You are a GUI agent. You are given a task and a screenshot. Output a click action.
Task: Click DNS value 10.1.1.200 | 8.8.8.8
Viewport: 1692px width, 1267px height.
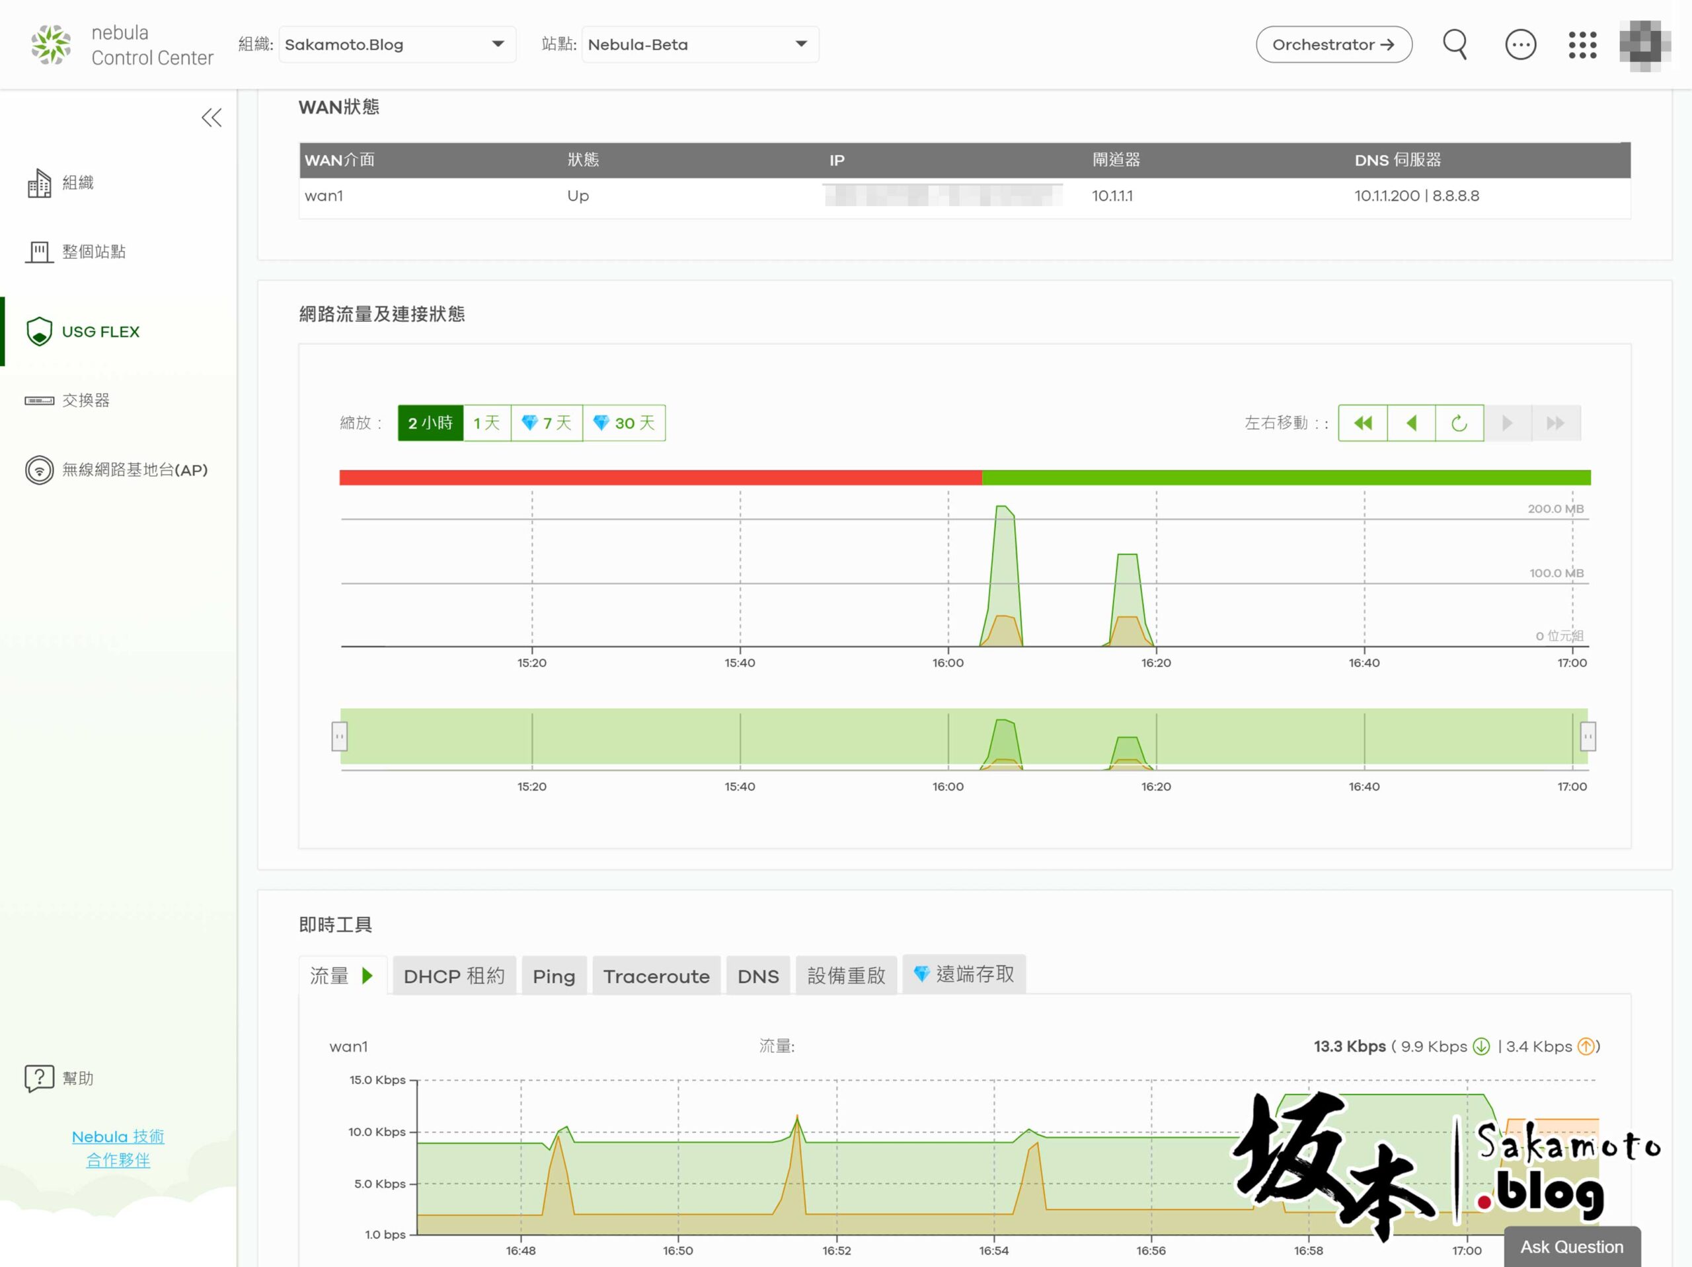point(1416,196)
